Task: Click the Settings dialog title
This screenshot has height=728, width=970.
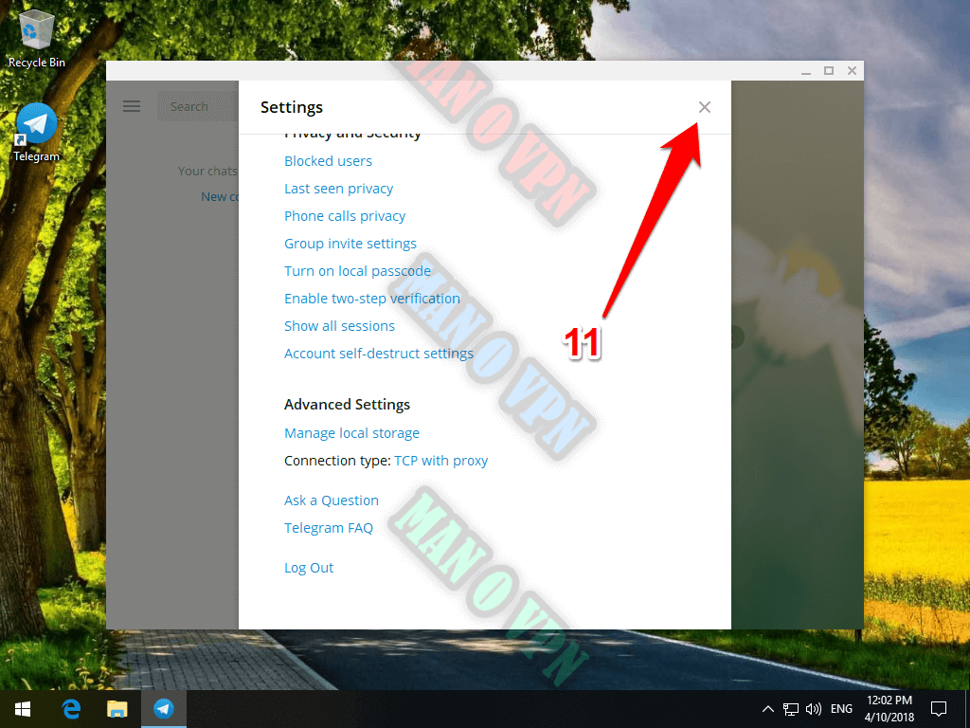Action: coord(292,108)
